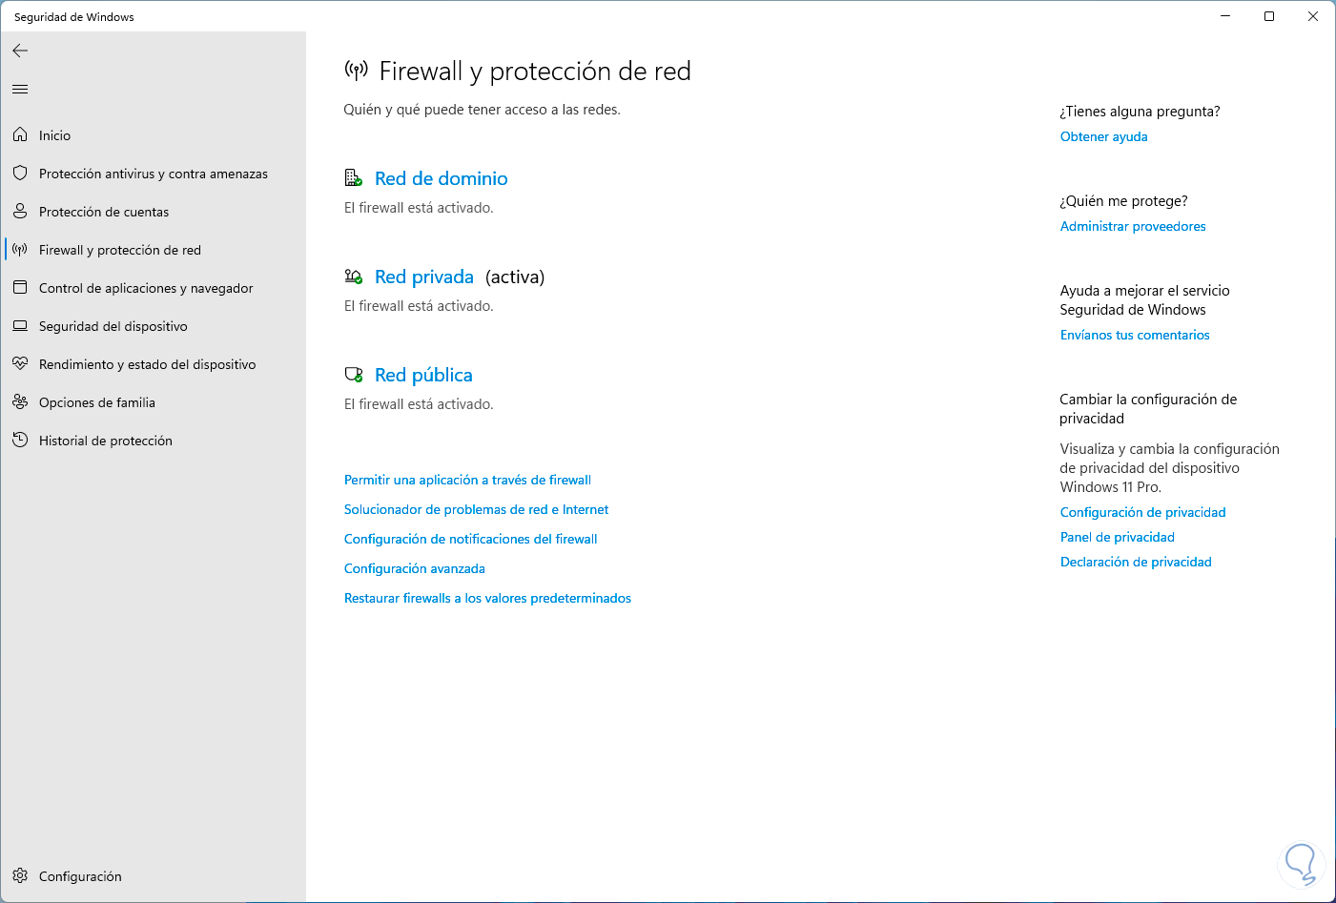
Task: Click Restaurar firewalls a los valores predeterminados
Action: (487, 598)
